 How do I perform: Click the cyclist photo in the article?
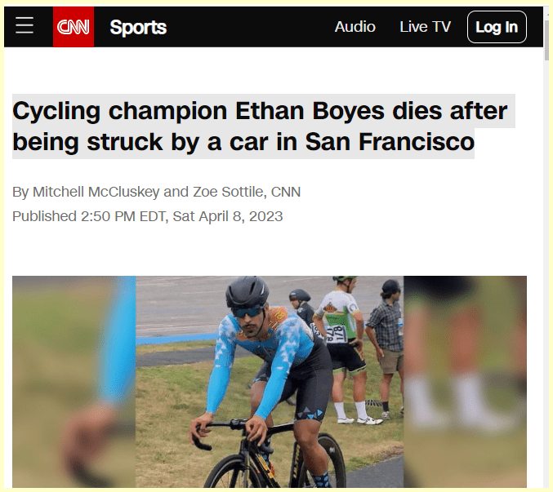(x=270, y=382)
